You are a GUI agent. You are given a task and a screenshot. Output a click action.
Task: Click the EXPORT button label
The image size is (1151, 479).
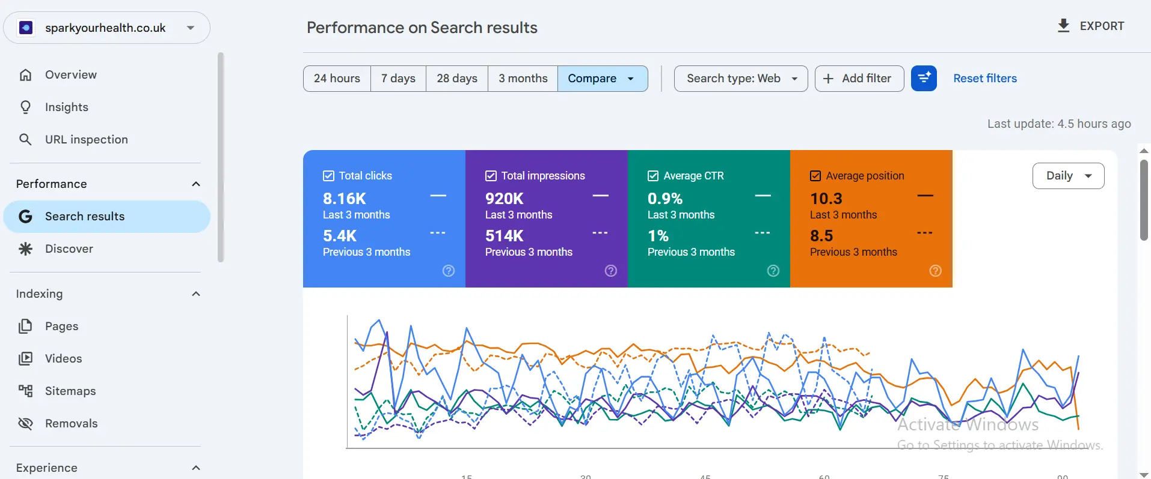(x=1102, y=26)
